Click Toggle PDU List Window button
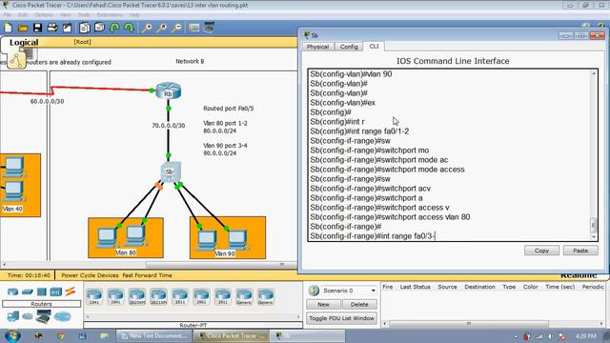The height and width of the screenshot is (343, 610). (341, 318)
